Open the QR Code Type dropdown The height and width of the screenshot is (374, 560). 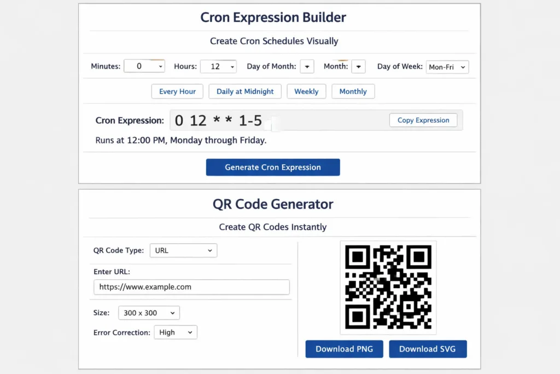[183, 250]
